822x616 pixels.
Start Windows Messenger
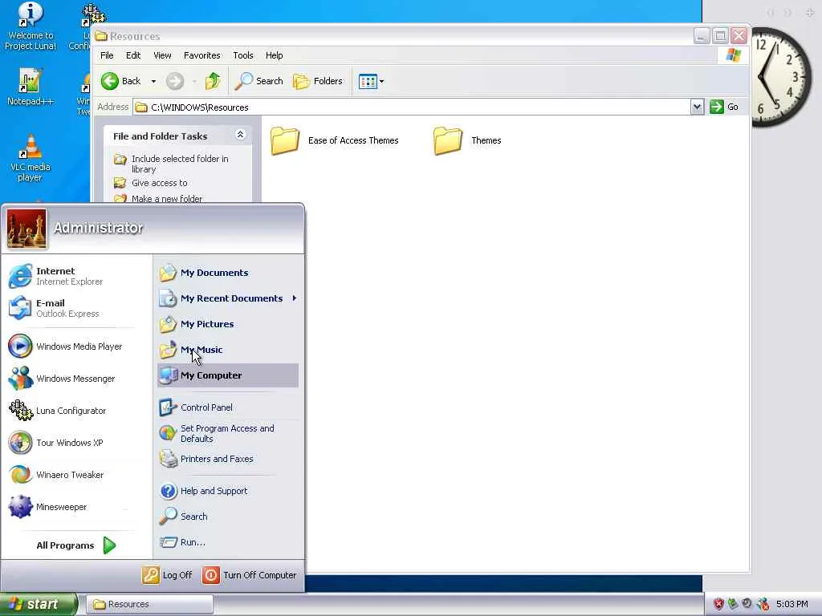(x=62, y=379)
